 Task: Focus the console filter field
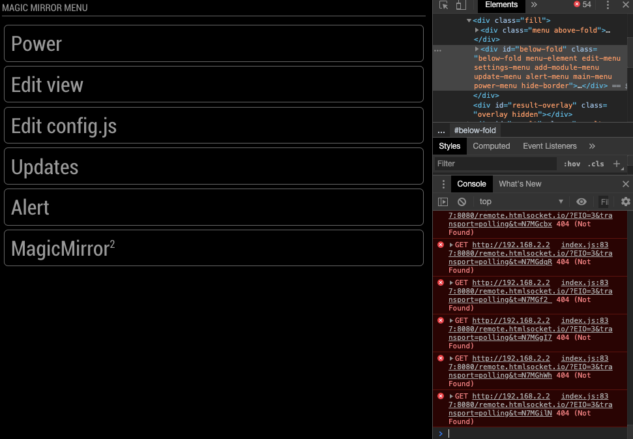pos(604,202)
